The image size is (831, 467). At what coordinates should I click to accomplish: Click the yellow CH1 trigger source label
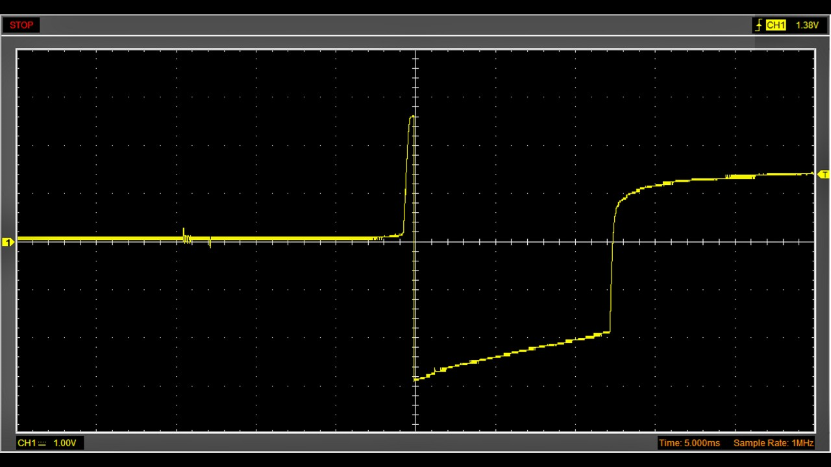(776, 25)
